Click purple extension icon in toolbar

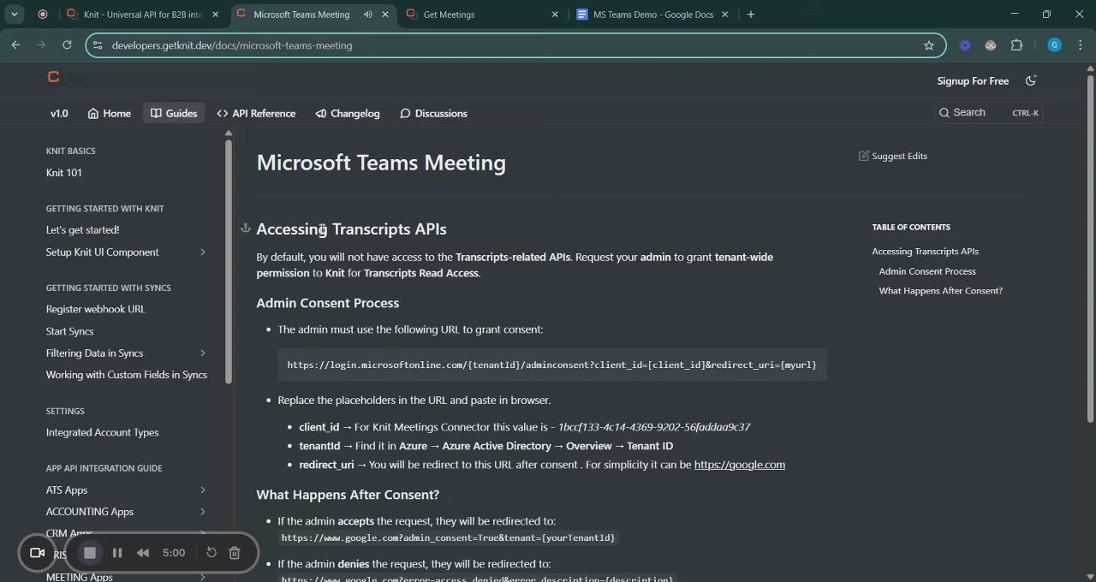[965, 45]
